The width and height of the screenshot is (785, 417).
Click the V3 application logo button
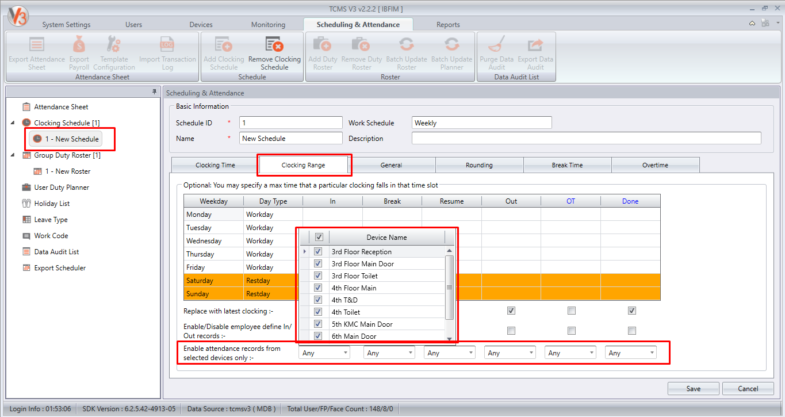click(18, 16)
